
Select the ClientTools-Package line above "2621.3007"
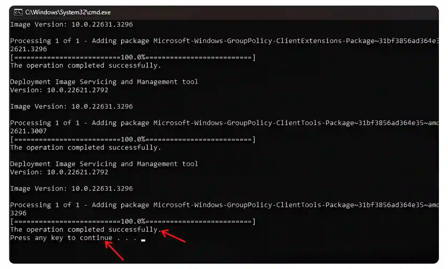click(x=224, y=123)
